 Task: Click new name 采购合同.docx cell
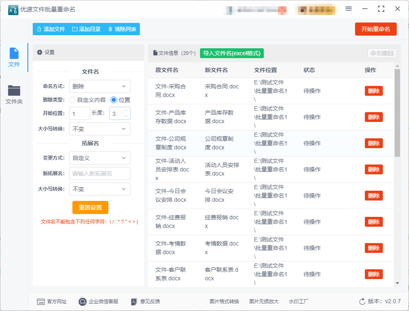tap(221, 91)
